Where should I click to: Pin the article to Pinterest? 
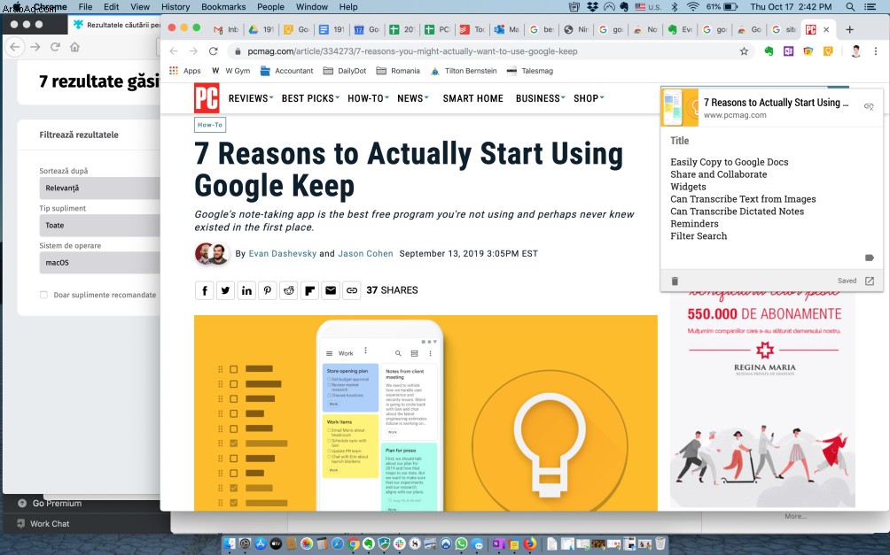click(x=268, y=290)
